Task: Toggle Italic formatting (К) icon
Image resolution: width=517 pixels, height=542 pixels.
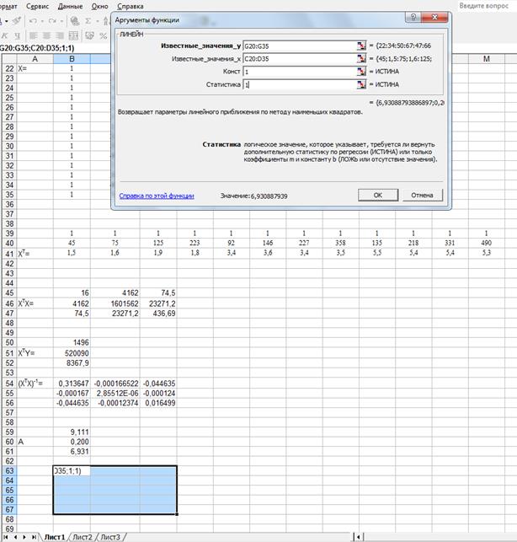Action: pyautogui.click(x=5, y=35)
